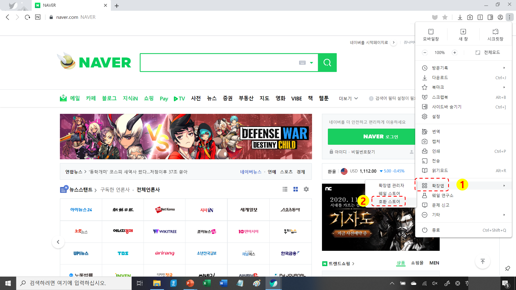Click newsstand settings gear icon
This screenshot has width=516, height=290.
pyautogui.click(x=306, y=189)
